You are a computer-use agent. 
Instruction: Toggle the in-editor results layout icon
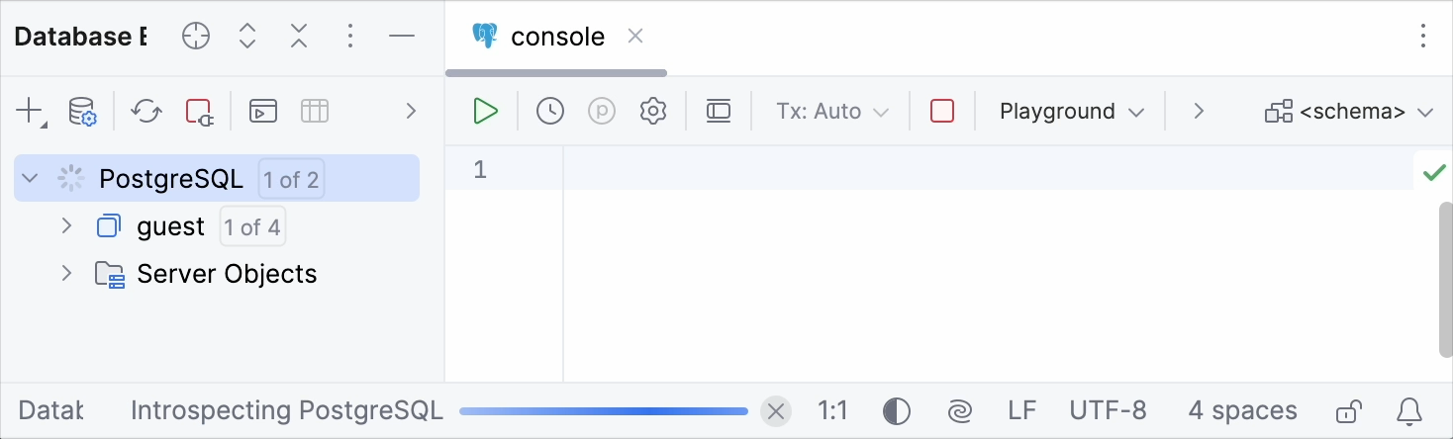(x=719, y=111)
